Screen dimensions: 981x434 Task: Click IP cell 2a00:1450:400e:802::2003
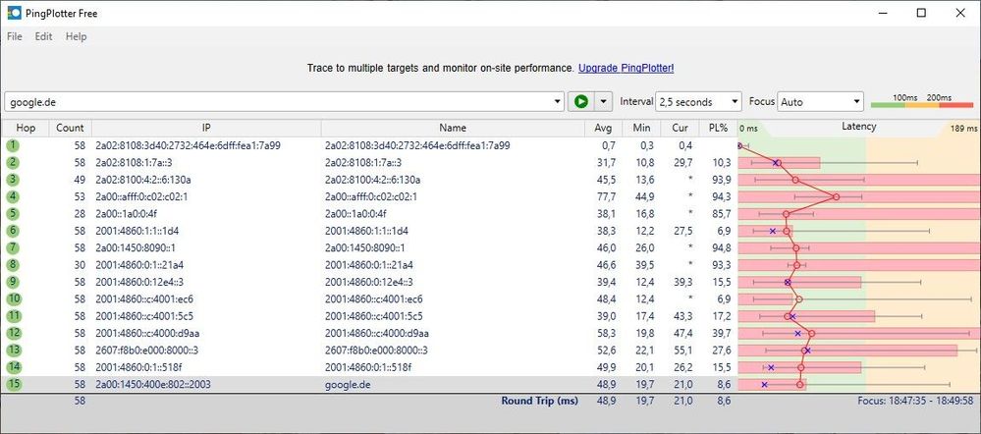tap(152, 384)
